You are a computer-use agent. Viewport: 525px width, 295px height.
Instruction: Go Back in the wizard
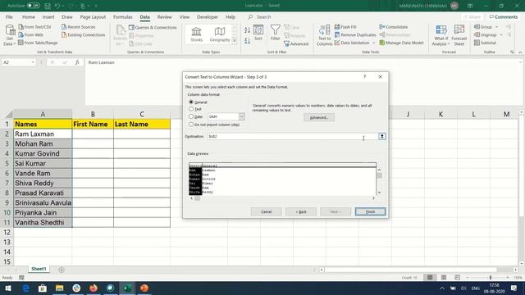coord(301,211)
